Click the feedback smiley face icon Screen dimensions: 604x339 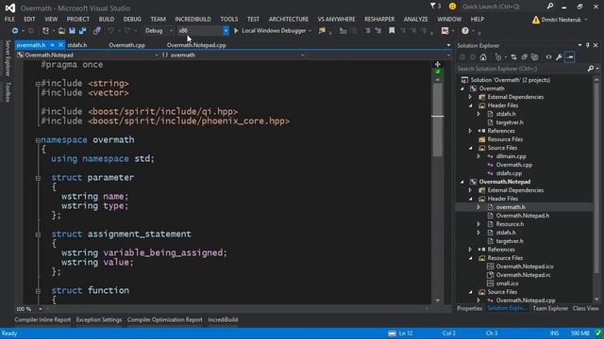coord(452,7)
